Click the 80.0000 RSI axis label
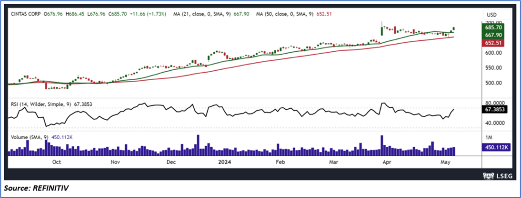The width and height of the screenshot is (521, 198). point(495,103)
